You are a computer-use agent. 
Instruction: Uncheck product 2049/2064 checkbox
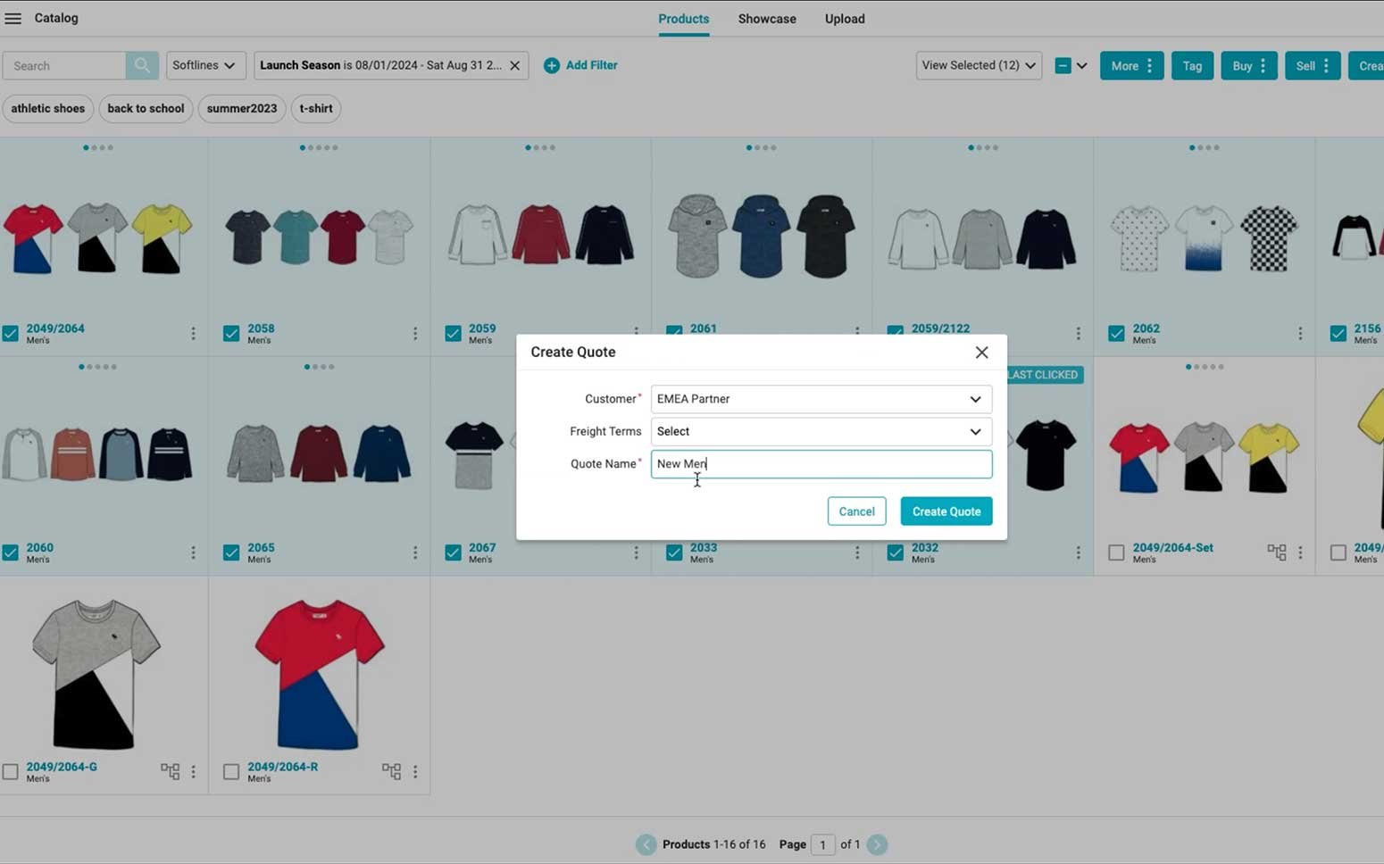(11, 334)
